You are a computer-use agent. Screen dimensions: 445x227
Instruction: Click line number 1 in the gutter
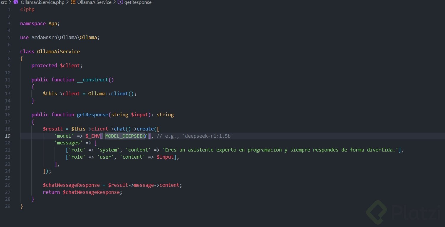9,9
